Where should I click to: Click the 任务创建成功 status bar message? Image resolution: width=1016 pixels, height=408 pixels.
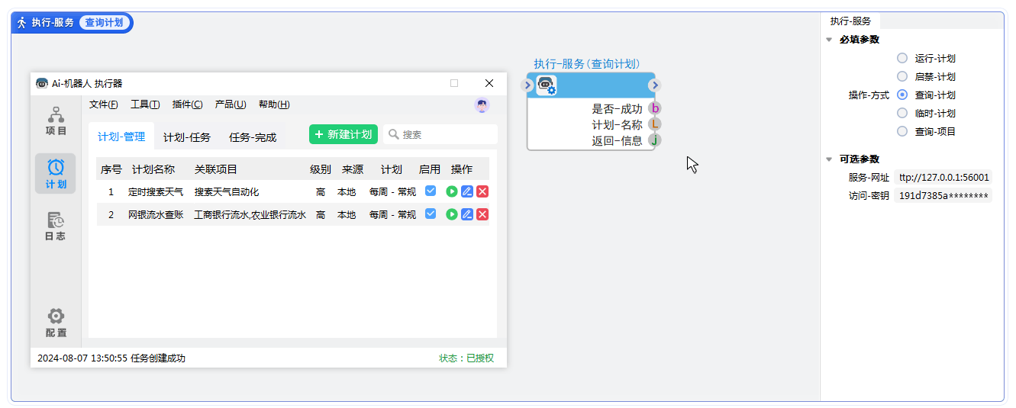click(x=158, y=358)
